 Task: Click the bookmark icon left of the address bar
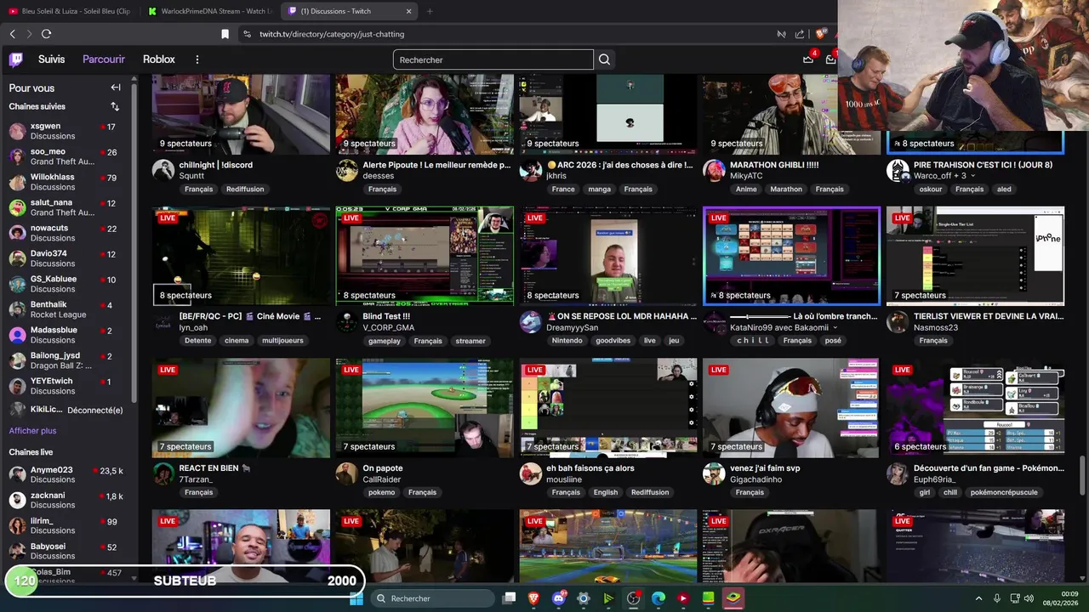225,34
